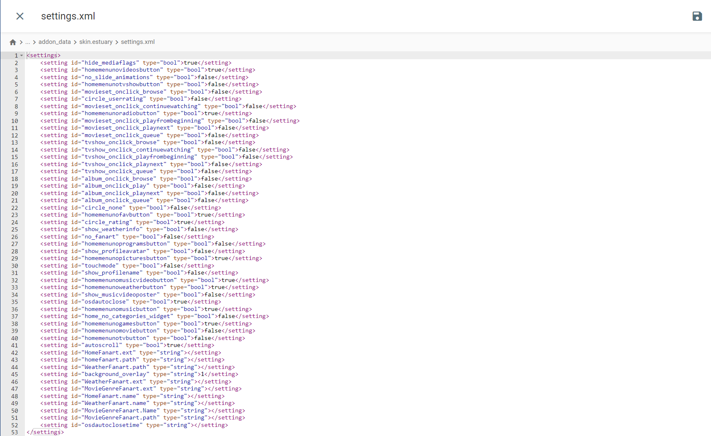Click the closing settings tag at bottom
The height and width of the screenshot is (436, 711).
pyautogui.click(x=45, y=432)
